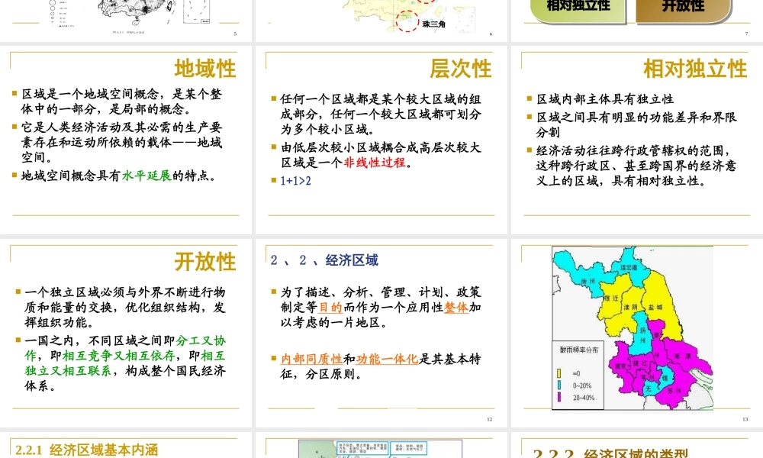The width and height of the screenshot is (763, 458).
Task: Click the 连云港 region on the Jiangsu map
Action: (631, 267)
